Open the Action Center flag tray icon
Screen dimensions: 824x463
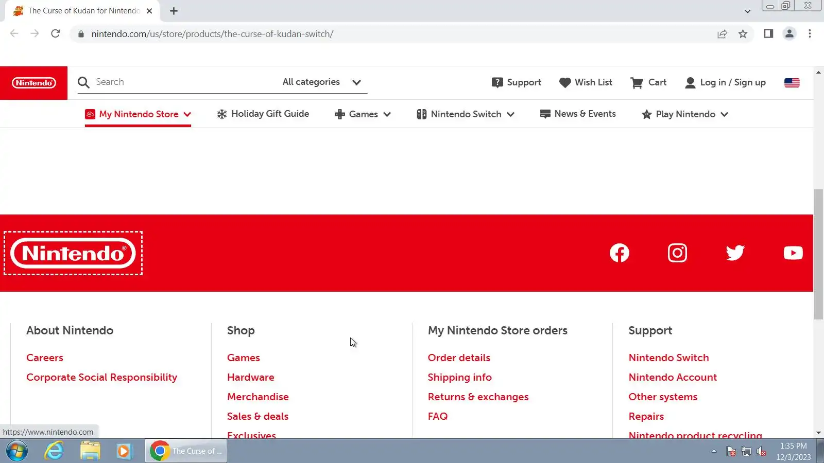[730, 451]
